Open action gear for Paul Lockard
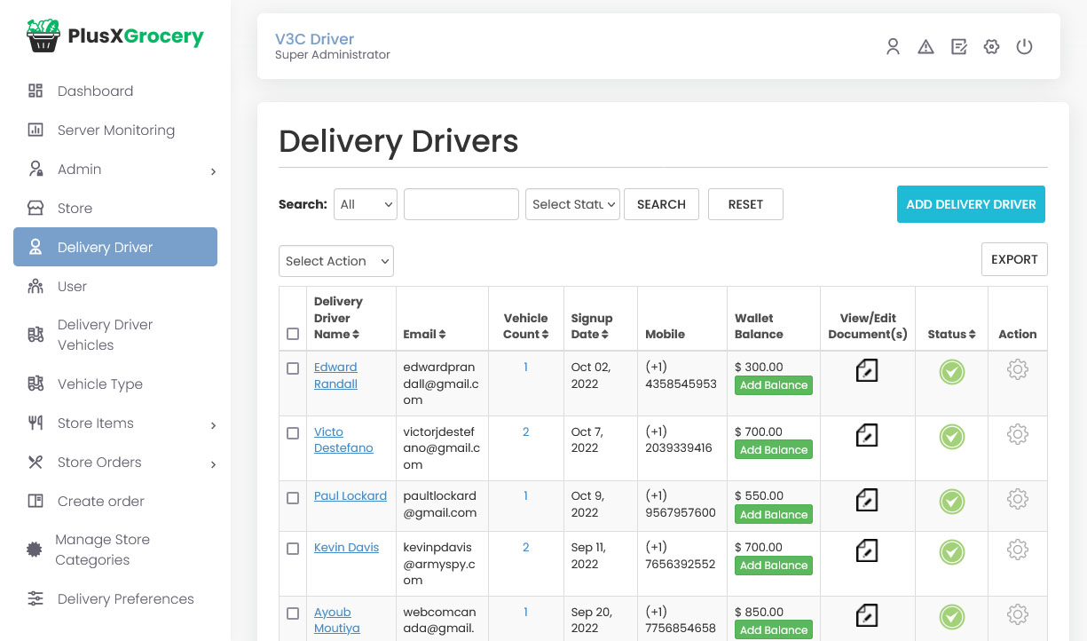Image resolution: width=1087 pixels, height=641 pixels. pyautogui.click(x=1018, y=499)
